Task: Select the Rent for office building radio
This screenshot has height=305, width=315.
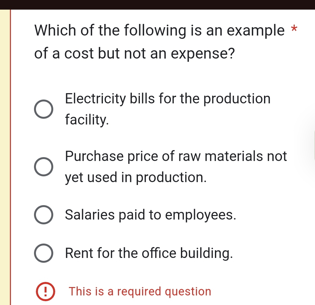Action: [43, 253]
